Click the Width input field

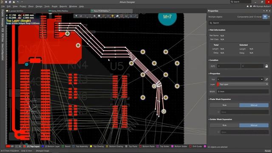pos(243,91)
